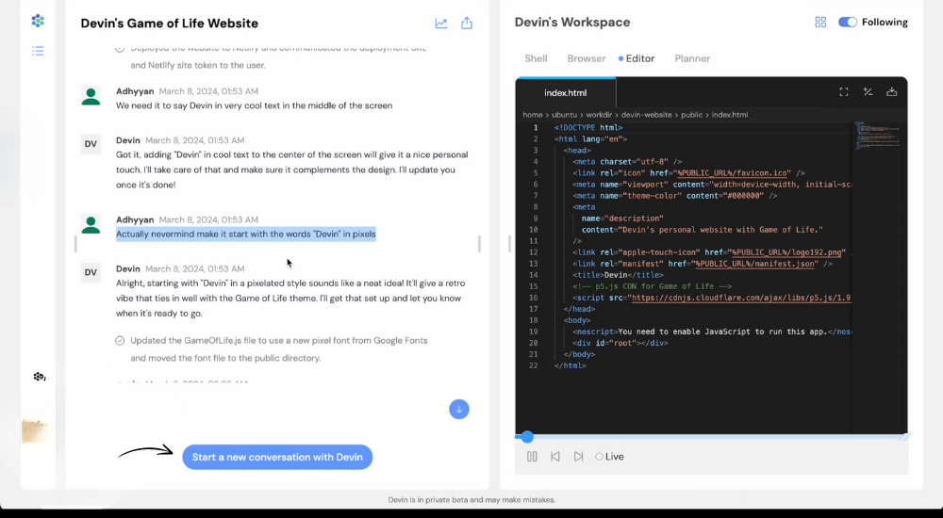The image size is (943, 518).
Task: Open the sessions list icon in sidebar
Action: tap(38, 51)
